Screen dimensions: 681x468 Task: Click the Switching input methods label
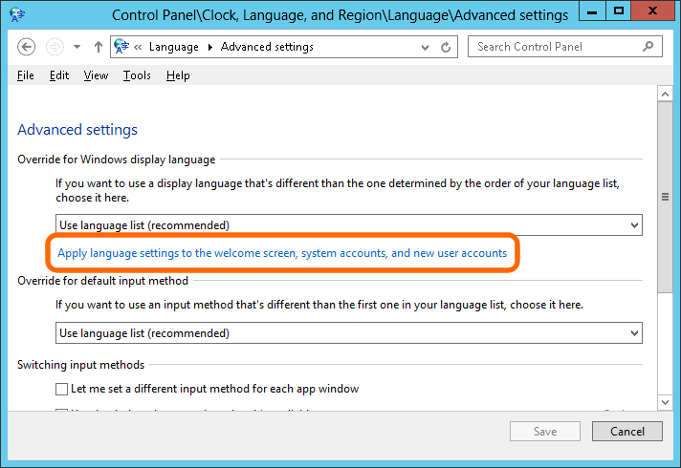tap(80, 365)
